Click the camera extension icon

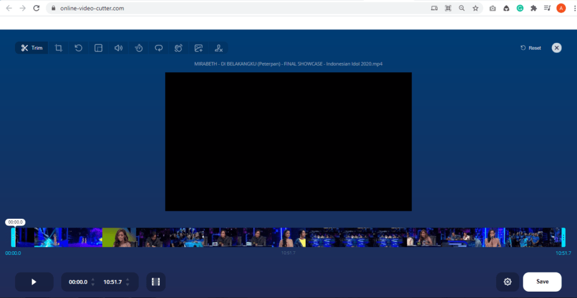tap(492, 8)
